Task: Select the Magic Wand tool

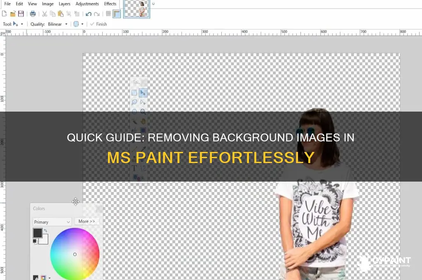Action: click(134, 121)
